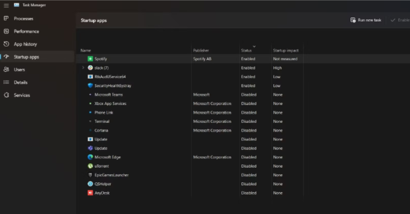Click Low impact cell for SecurityHealthSystray
410x214 pixels.
click(x=277, y=85)
